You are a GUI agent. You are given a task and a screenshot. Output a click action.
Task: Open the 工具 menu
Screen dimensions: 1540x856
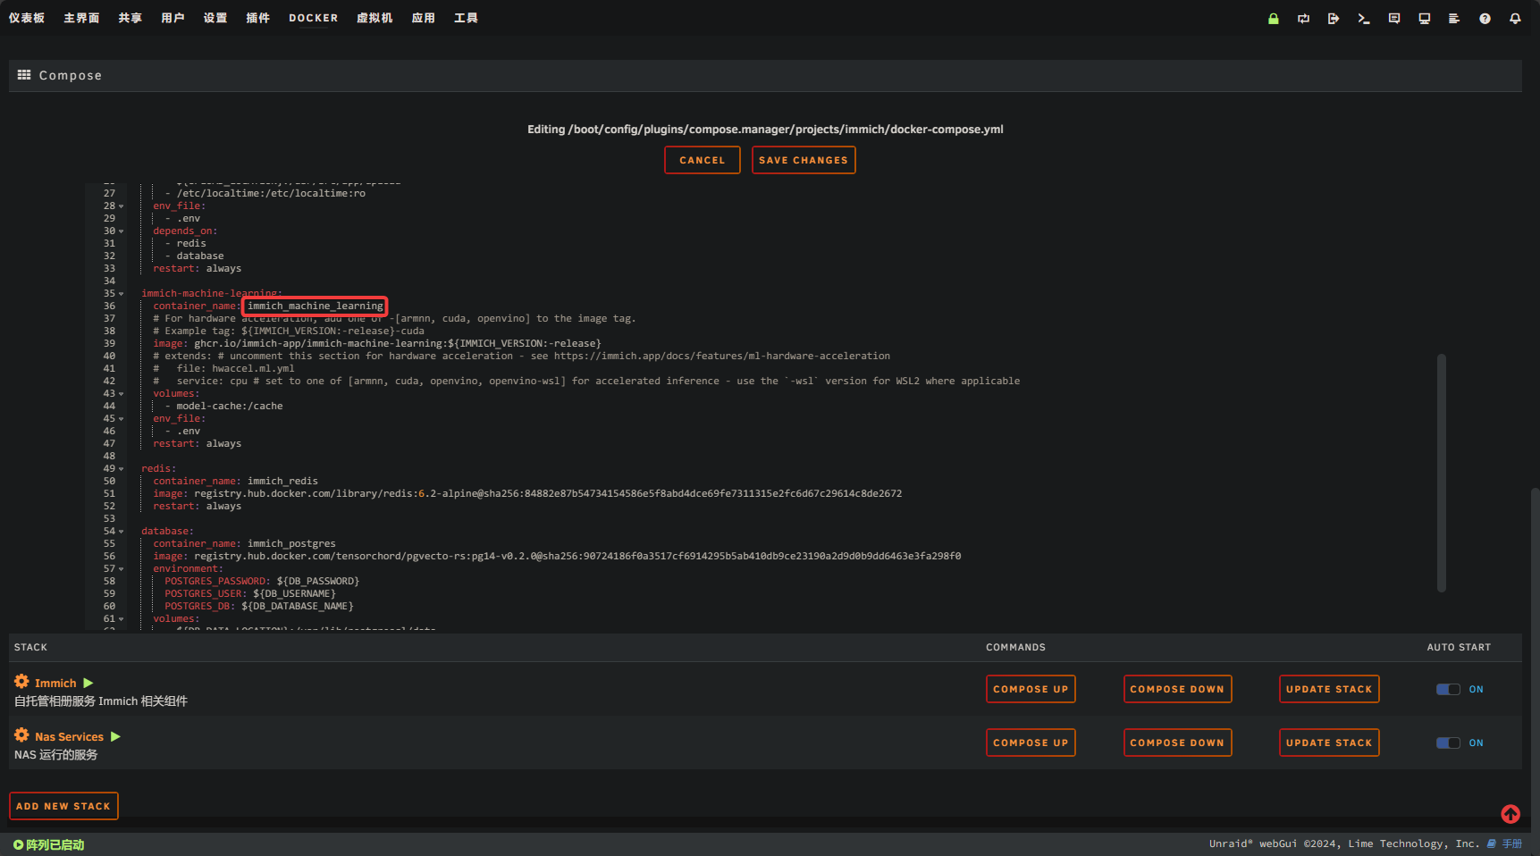coord(467,18)
